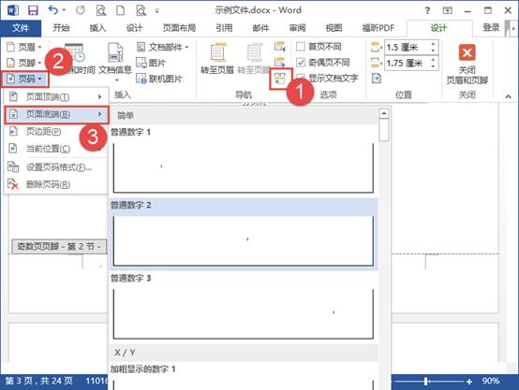Viewport: 519px width, 390px height.
Task: Switch to the 页面布局 tab
Action: [179, 28]
